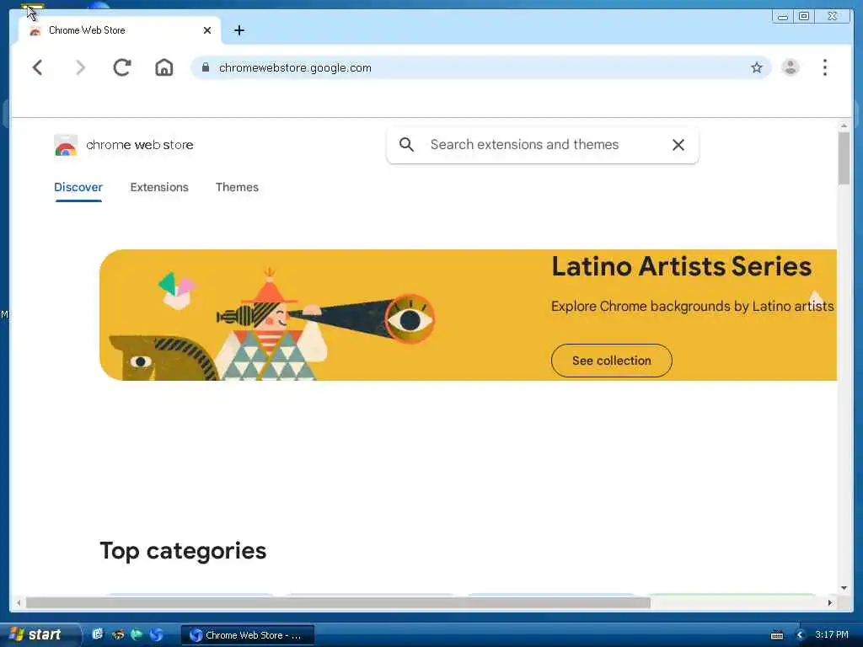The height and width of the screenshot is (647, 863).
Task: Click the vertical scrollbar down arrow
Action: [844, 588]
